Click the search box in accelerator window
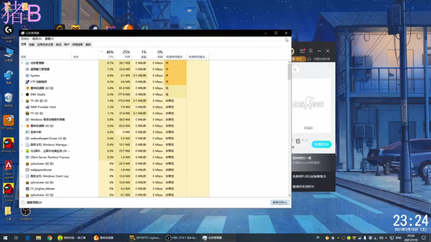The width and height of the screenshot is (431, 242). (x=296, y=70)
